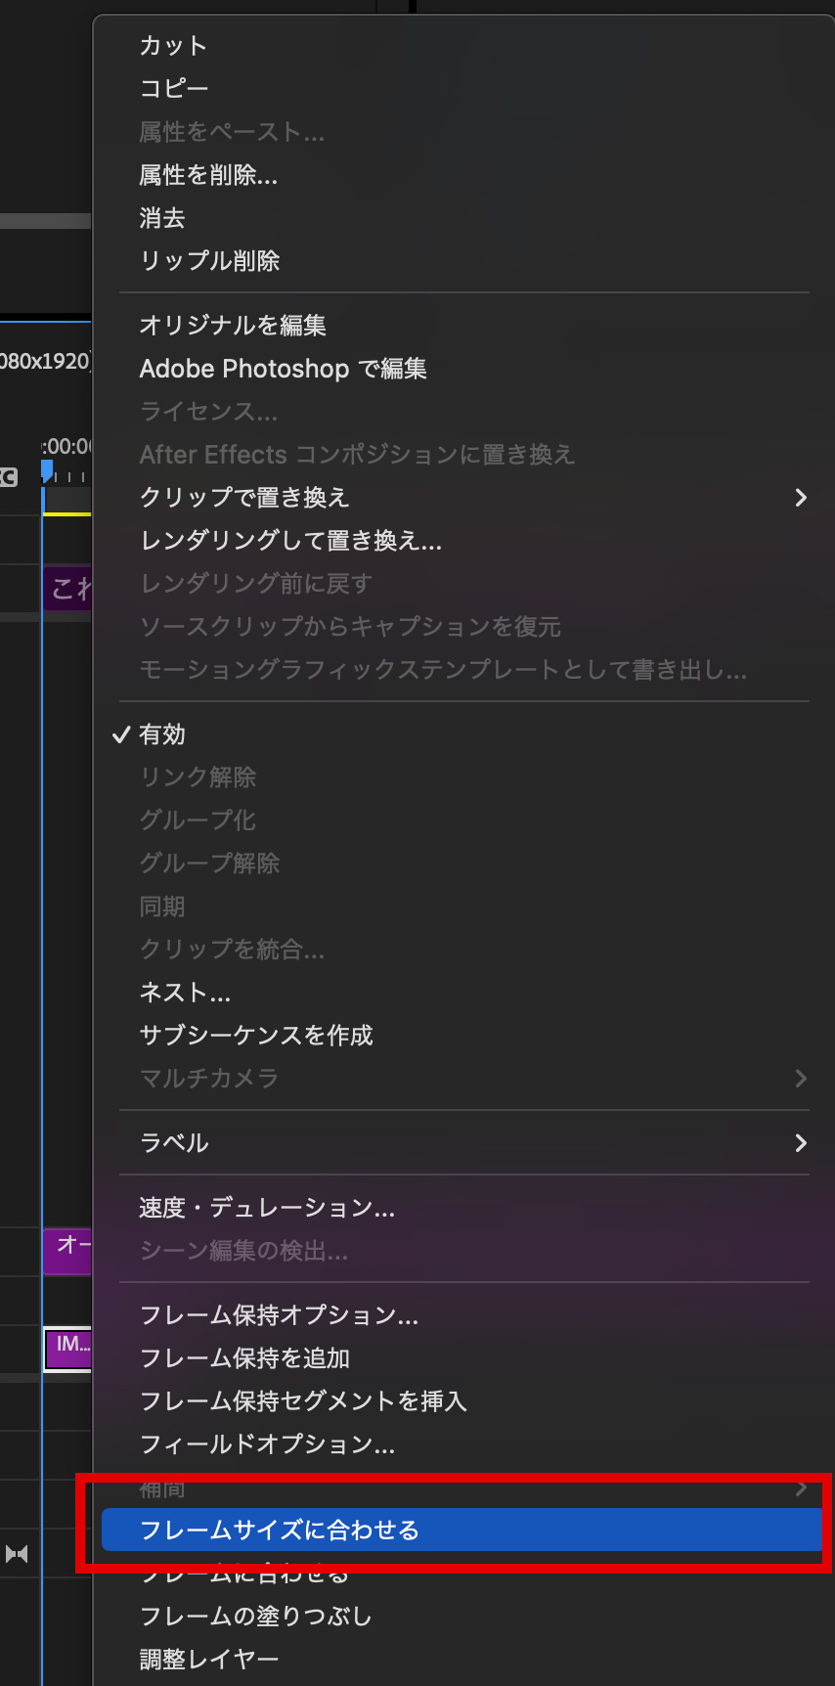Open レンダリングして置き換え... dialog
Image resolution: width=835 pixels, height=1686 pixels.
tap(290, 541)
